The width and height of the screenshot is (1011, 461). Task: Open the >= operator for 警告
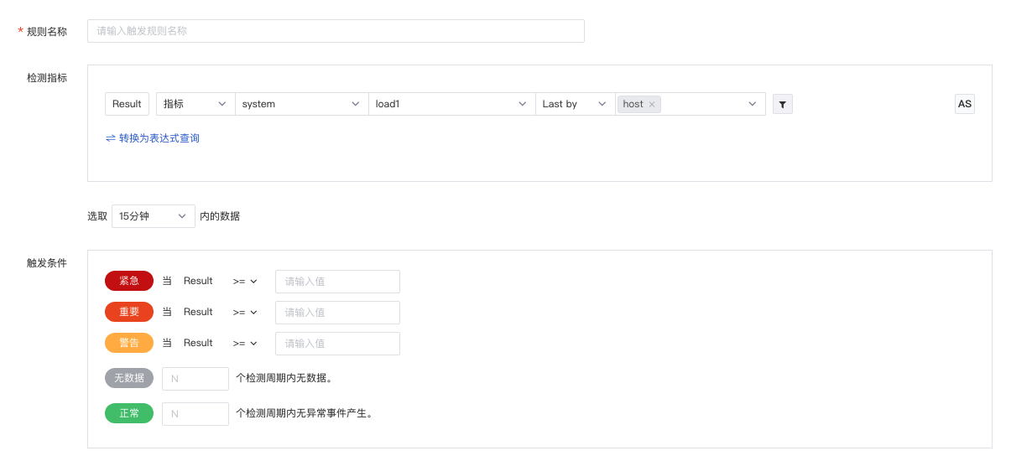pos(245,344)
